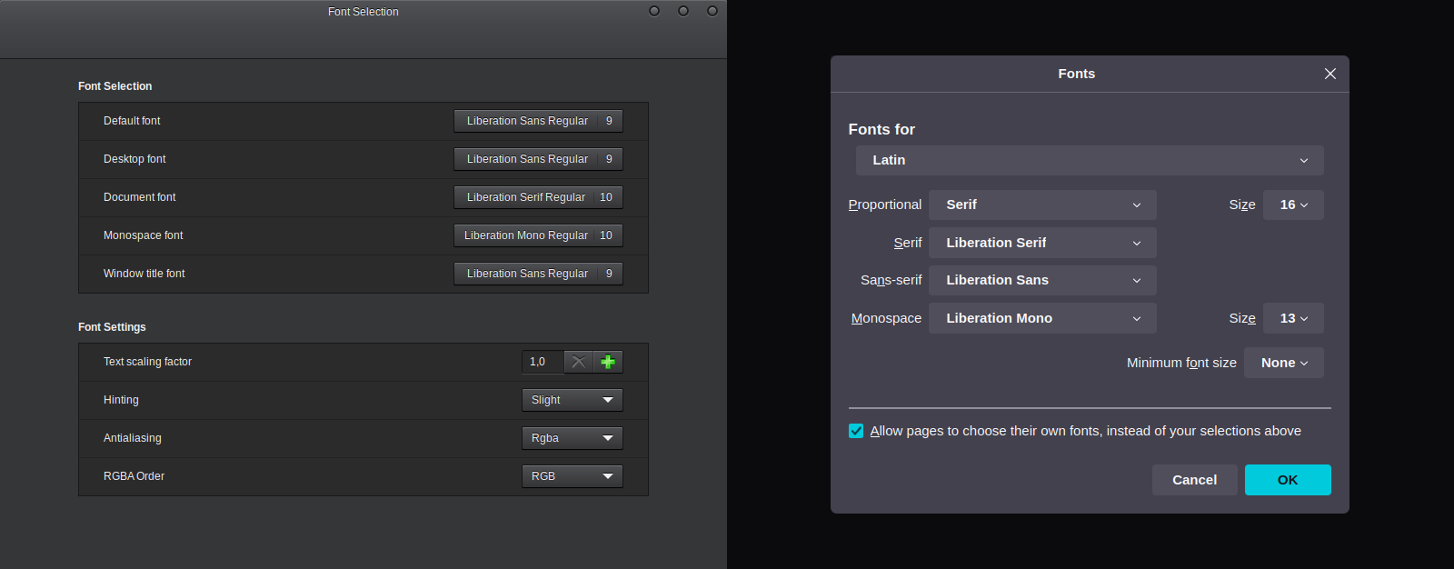Click the Hinting label
1454x569 pixels.
coord(121,400)
